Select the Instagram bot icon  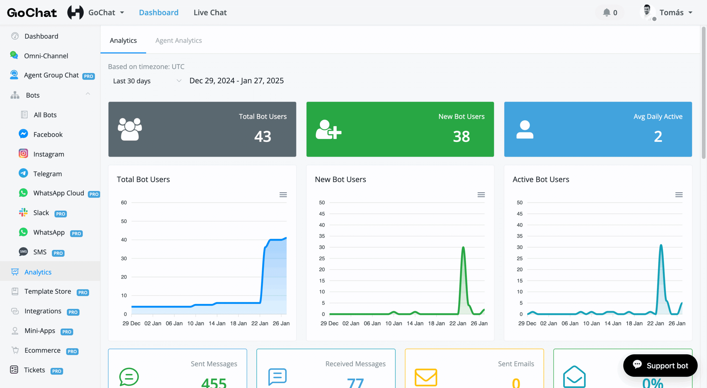point(23,154)
